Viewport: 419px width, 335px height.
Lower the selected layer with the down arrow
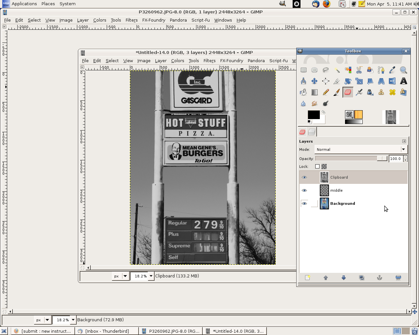point(344,278)
